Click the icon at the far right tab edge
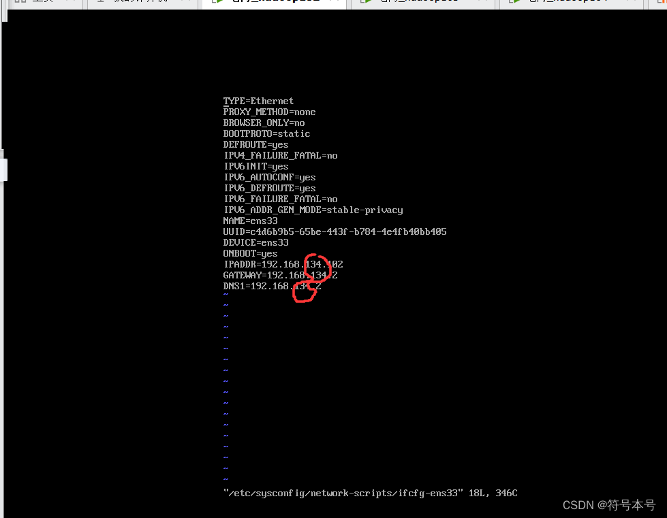The image size is (667, 518). (x=662, y=2)
